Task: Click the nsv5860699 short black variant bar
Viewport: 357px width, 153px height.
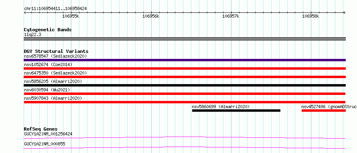Action: point(236,111)
